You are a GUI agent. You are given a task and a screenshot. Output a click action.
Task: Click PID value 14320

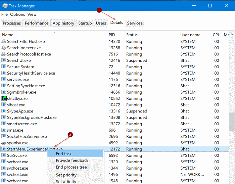click(114, 42)
